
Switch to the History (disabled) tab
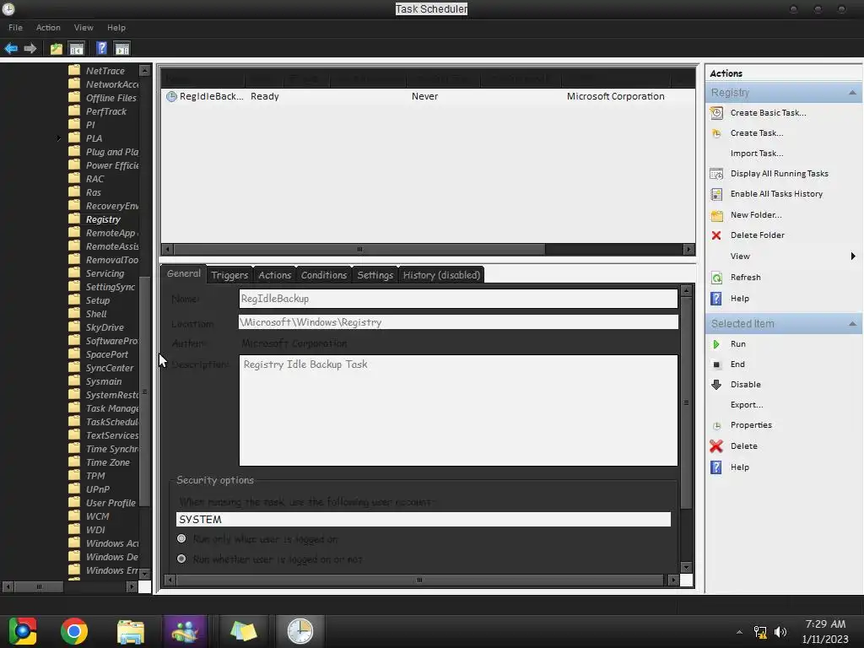pos(442,275)
